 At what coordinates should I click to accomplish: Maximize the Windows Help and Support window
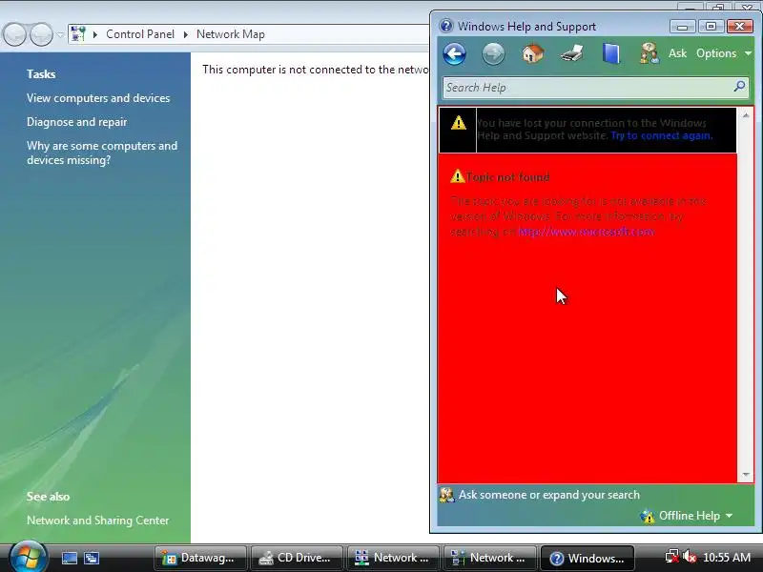click(711, 27)
